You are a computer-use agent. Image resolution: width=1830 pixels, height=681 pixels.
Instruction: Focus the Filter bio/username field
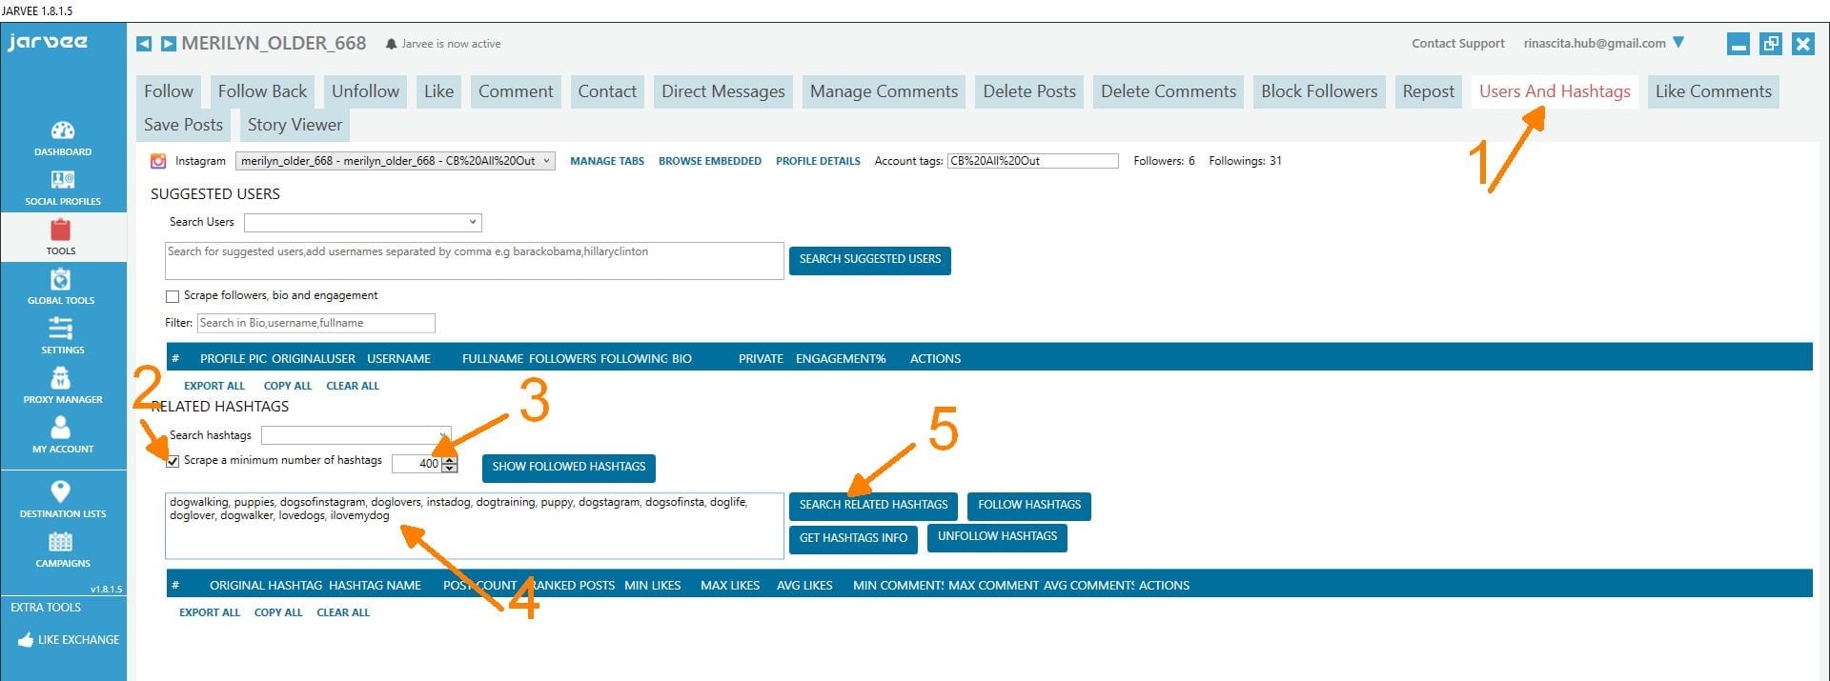(316, 323)
